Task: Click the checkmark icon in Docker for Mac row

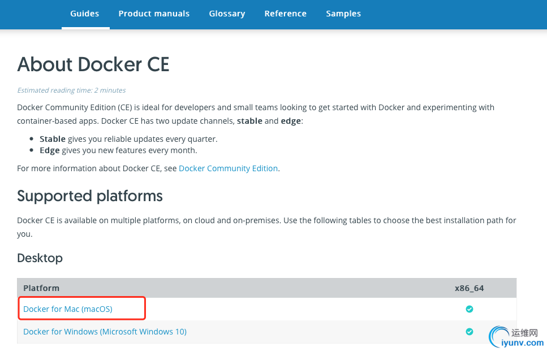Action: pyautogui.click(x=469, y=309)
